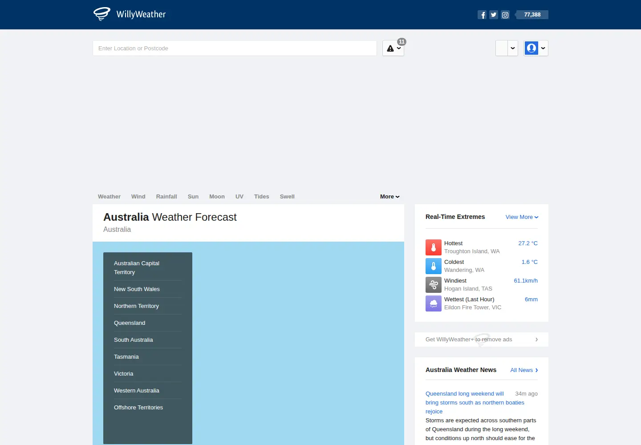
Task: Switch to the Moon tab
Action: pos(217,196)
